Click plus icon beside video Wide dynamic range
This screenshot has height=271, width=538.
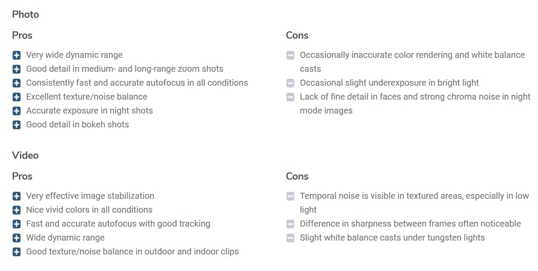point(17,238)
